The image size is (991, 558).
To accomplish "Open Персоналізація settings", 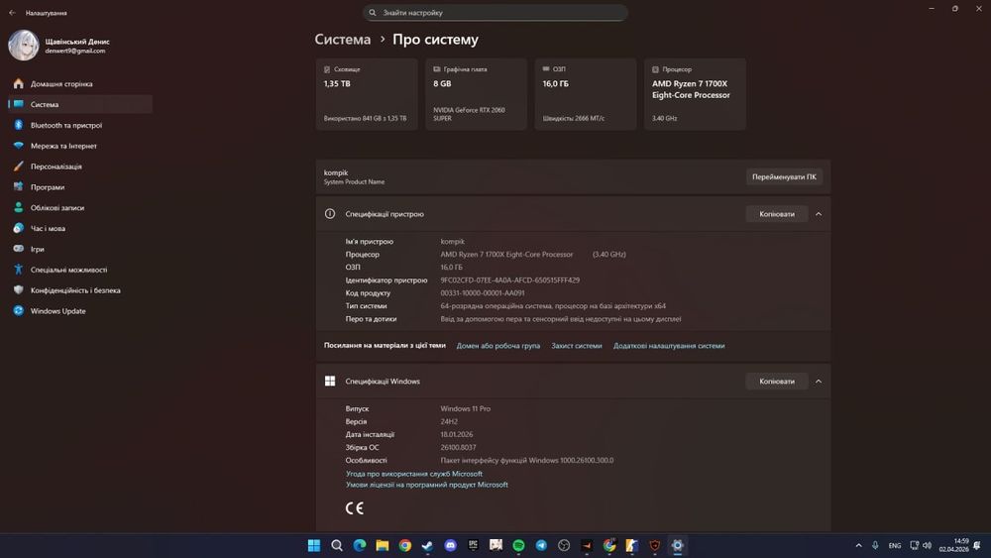I will coord(80,167).
